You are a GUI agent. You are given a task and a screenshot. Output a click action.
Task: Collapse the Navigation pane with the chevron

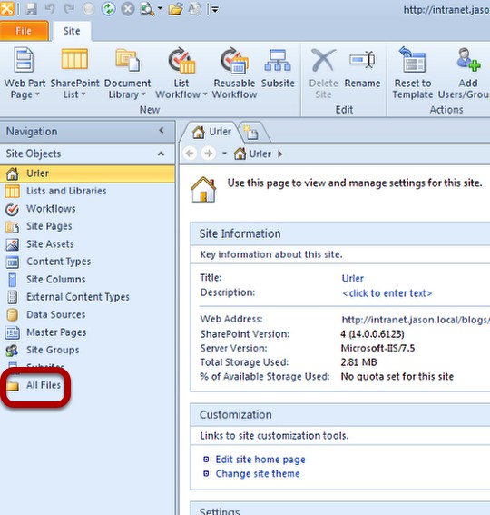pyautogui.click(x=162, y=131)
